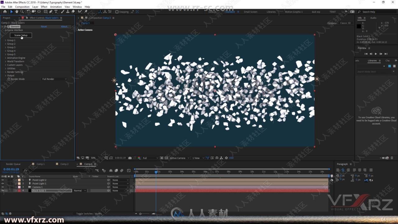Image resolution: width=398 pixels, height=224 pixels.
Task: Expand the World Transform section
Action: coord(6,62)
